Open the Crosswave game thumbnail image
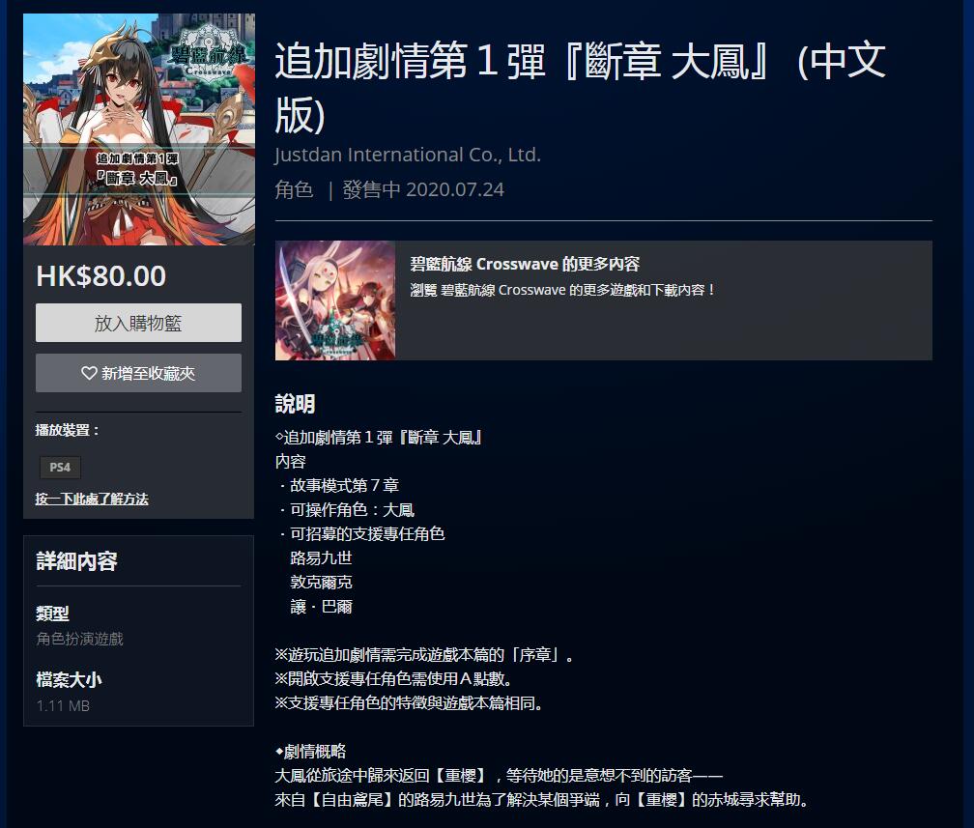Image resolution: width=974 pixels, height=828 pixels. point(334,300)
